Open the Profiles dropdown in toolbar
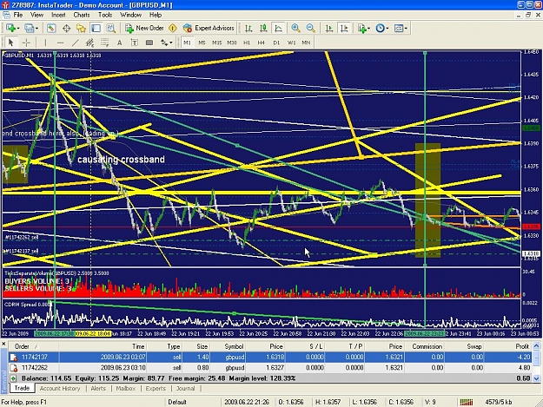Image resolution: width=543 pixels, height=407 pixels. [31, 28]
